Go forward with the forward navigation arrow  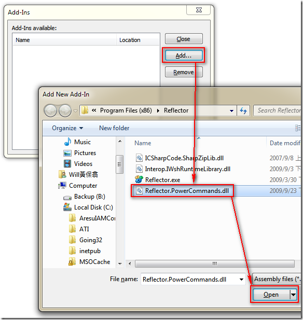tap(65, 110)
